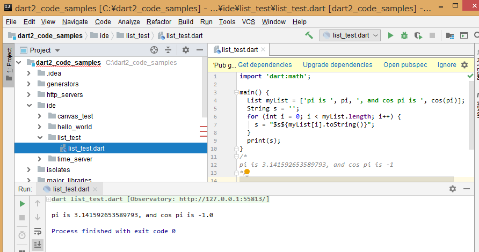Expand the dart command line in console
Viewport: 479px width, 252px height.
tap(48, 199)
